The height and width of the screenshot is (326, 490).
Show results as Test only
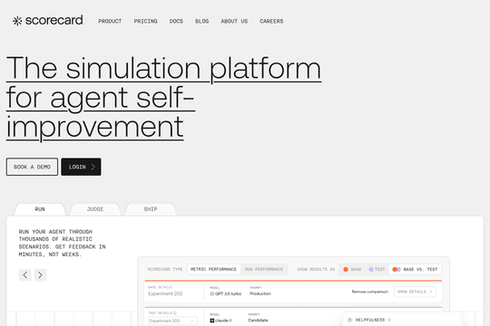377,269
